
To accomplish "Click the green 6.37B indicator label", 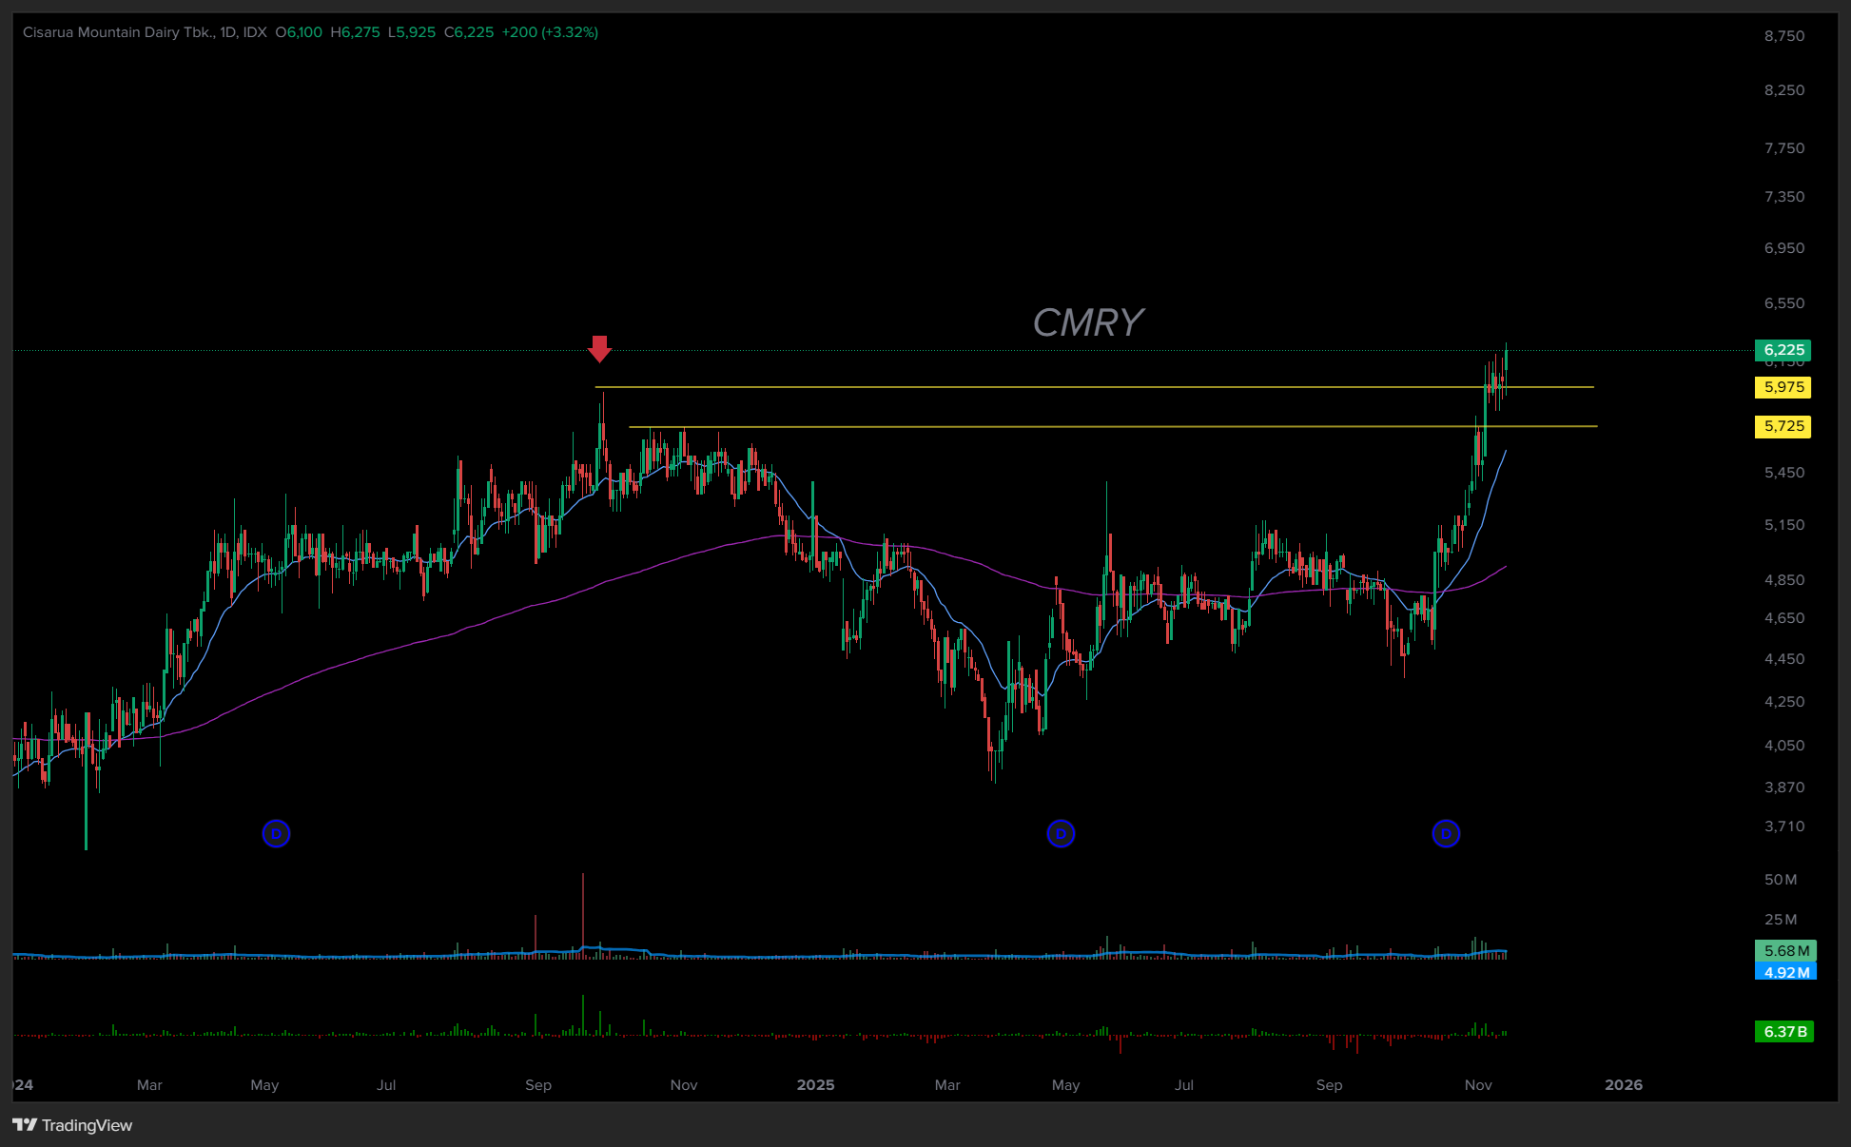I will coord(1783,1032).
